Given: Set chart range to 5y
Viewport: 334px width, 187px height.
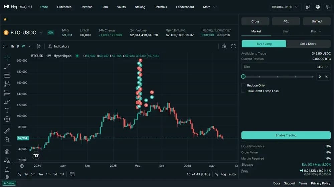Looking at the screenshot, I should 20,174.
